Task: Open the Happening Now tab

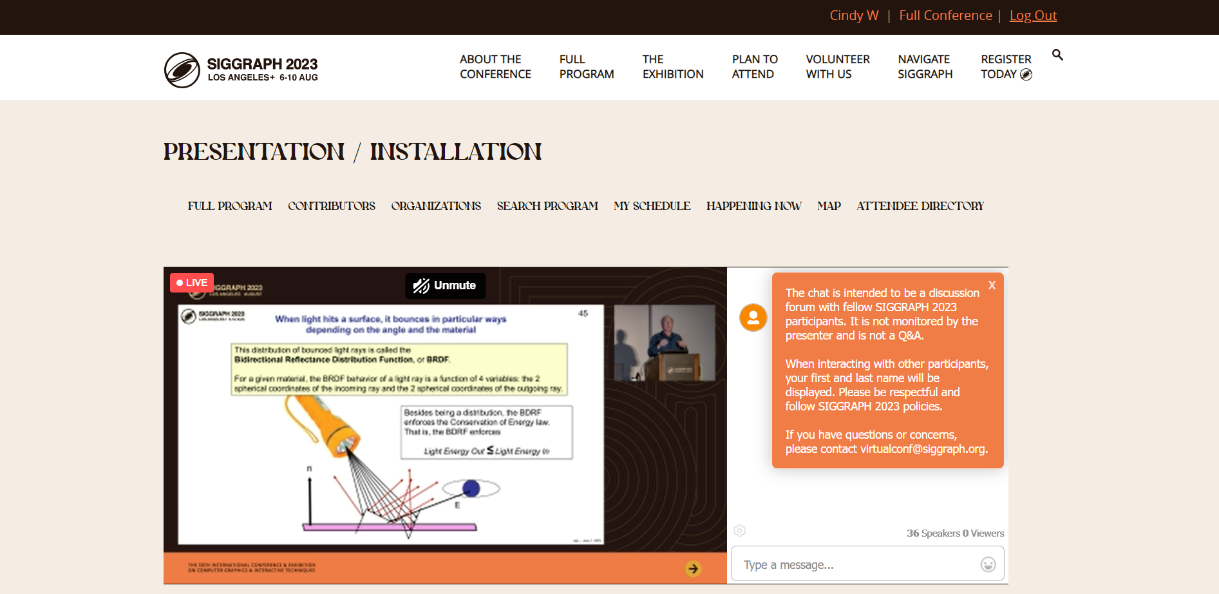Action: (x=753, y=206)
